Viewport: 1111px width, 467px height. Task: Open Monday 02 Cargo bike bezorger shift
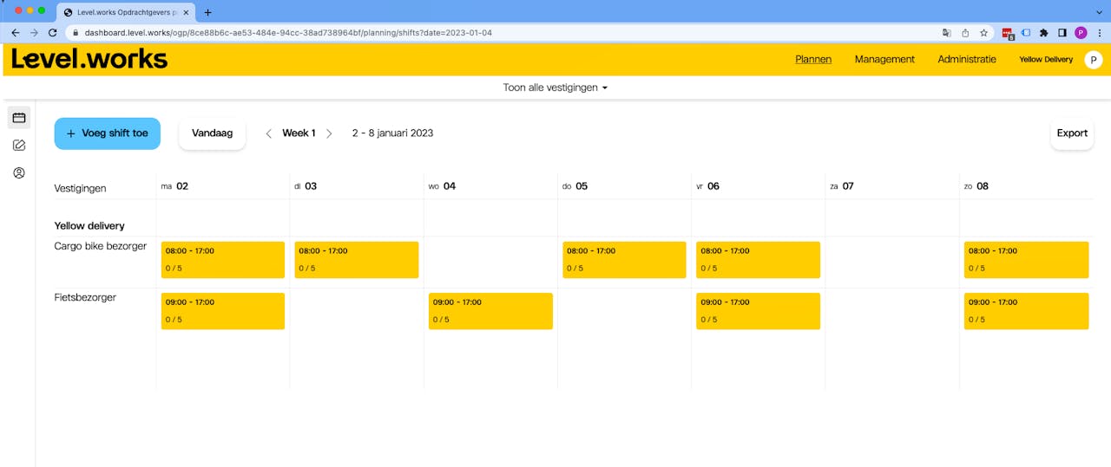tap(223, 260)
